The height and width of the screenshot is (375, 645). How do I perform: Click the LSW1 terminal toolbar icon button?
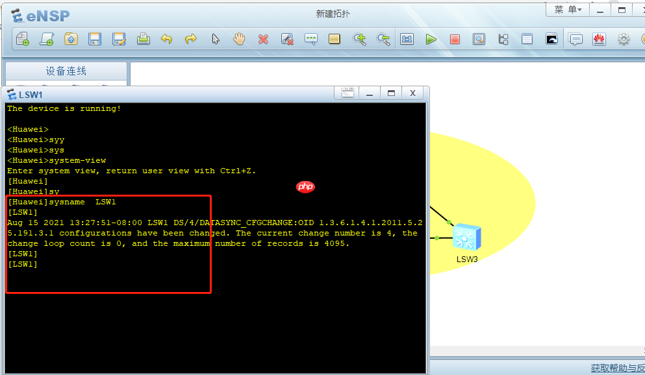pos(348,93)
